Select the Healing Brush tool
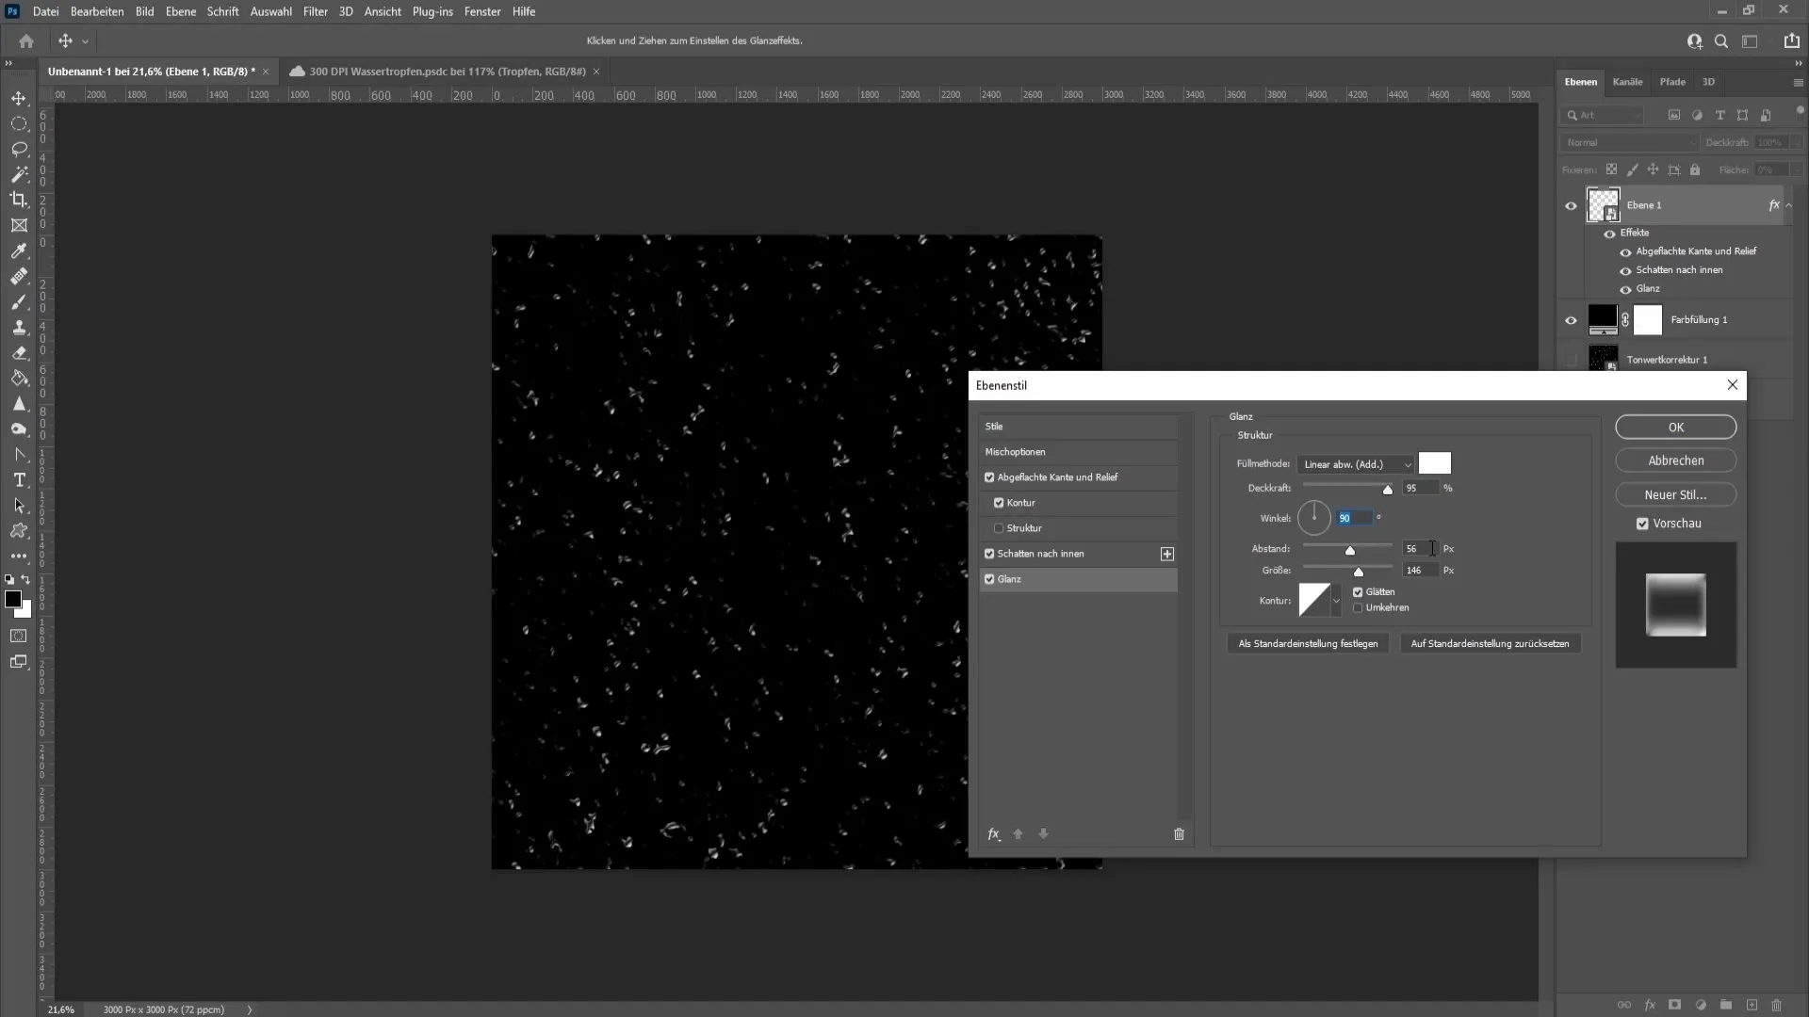The image size is (1809, 1017). pyautogui.click(x=19, y=277)
